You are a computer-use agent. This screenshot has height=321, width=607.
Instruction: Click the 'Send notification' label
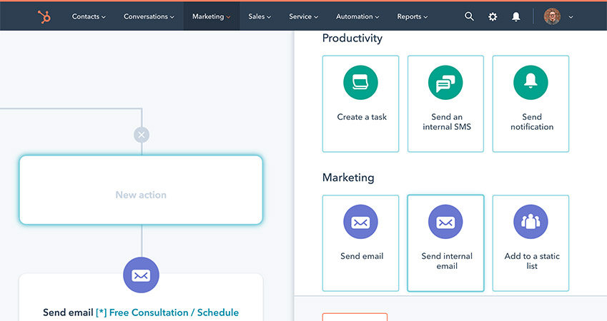(x=532, y=122)
